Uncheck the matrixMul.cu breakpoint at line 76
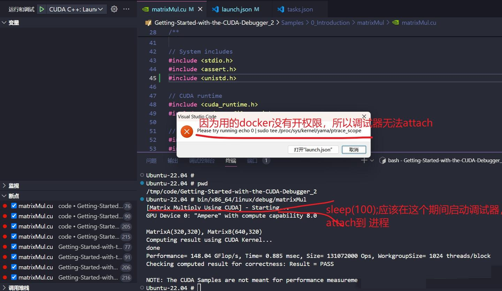 (14, 206)
